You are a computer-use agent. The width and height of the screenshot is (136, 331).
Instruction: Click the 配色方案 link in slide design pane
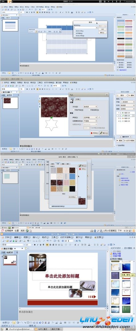(x=117, y=253)
